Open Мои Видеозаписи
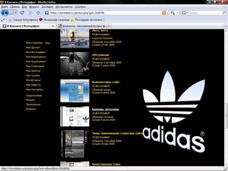Image resolution: width=228 pixels, height=171 pixels. click(36, 57)
